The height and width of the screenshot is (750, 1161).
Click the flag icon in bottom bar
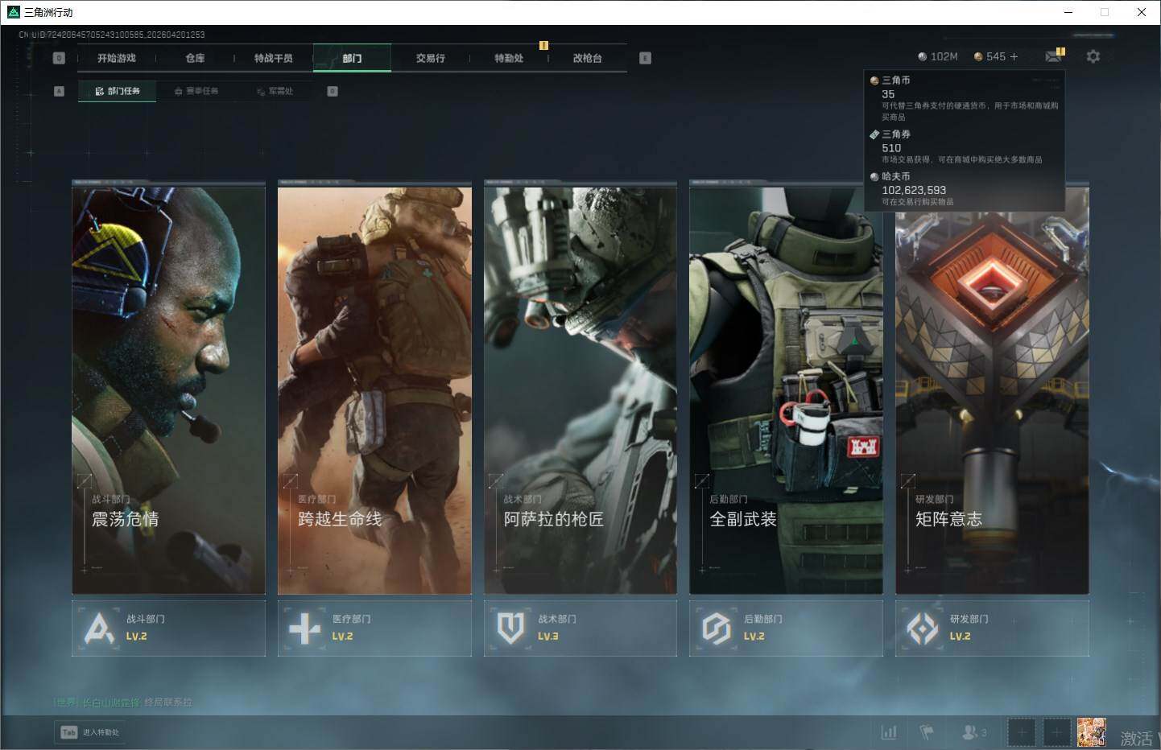click(x=927, y=732)
